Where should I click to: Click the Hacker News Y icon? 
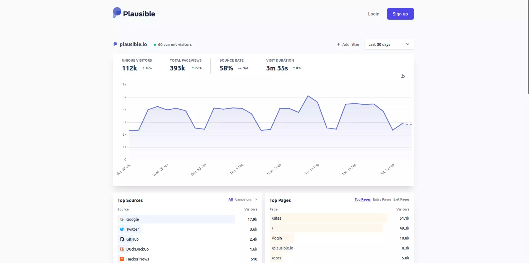pos(122,259)
